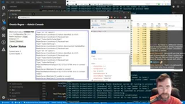Open a new browser tab

(34, 14)
